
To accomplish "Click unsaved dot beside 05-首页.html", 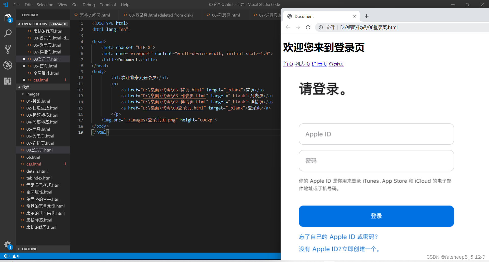I will [24, 66].
